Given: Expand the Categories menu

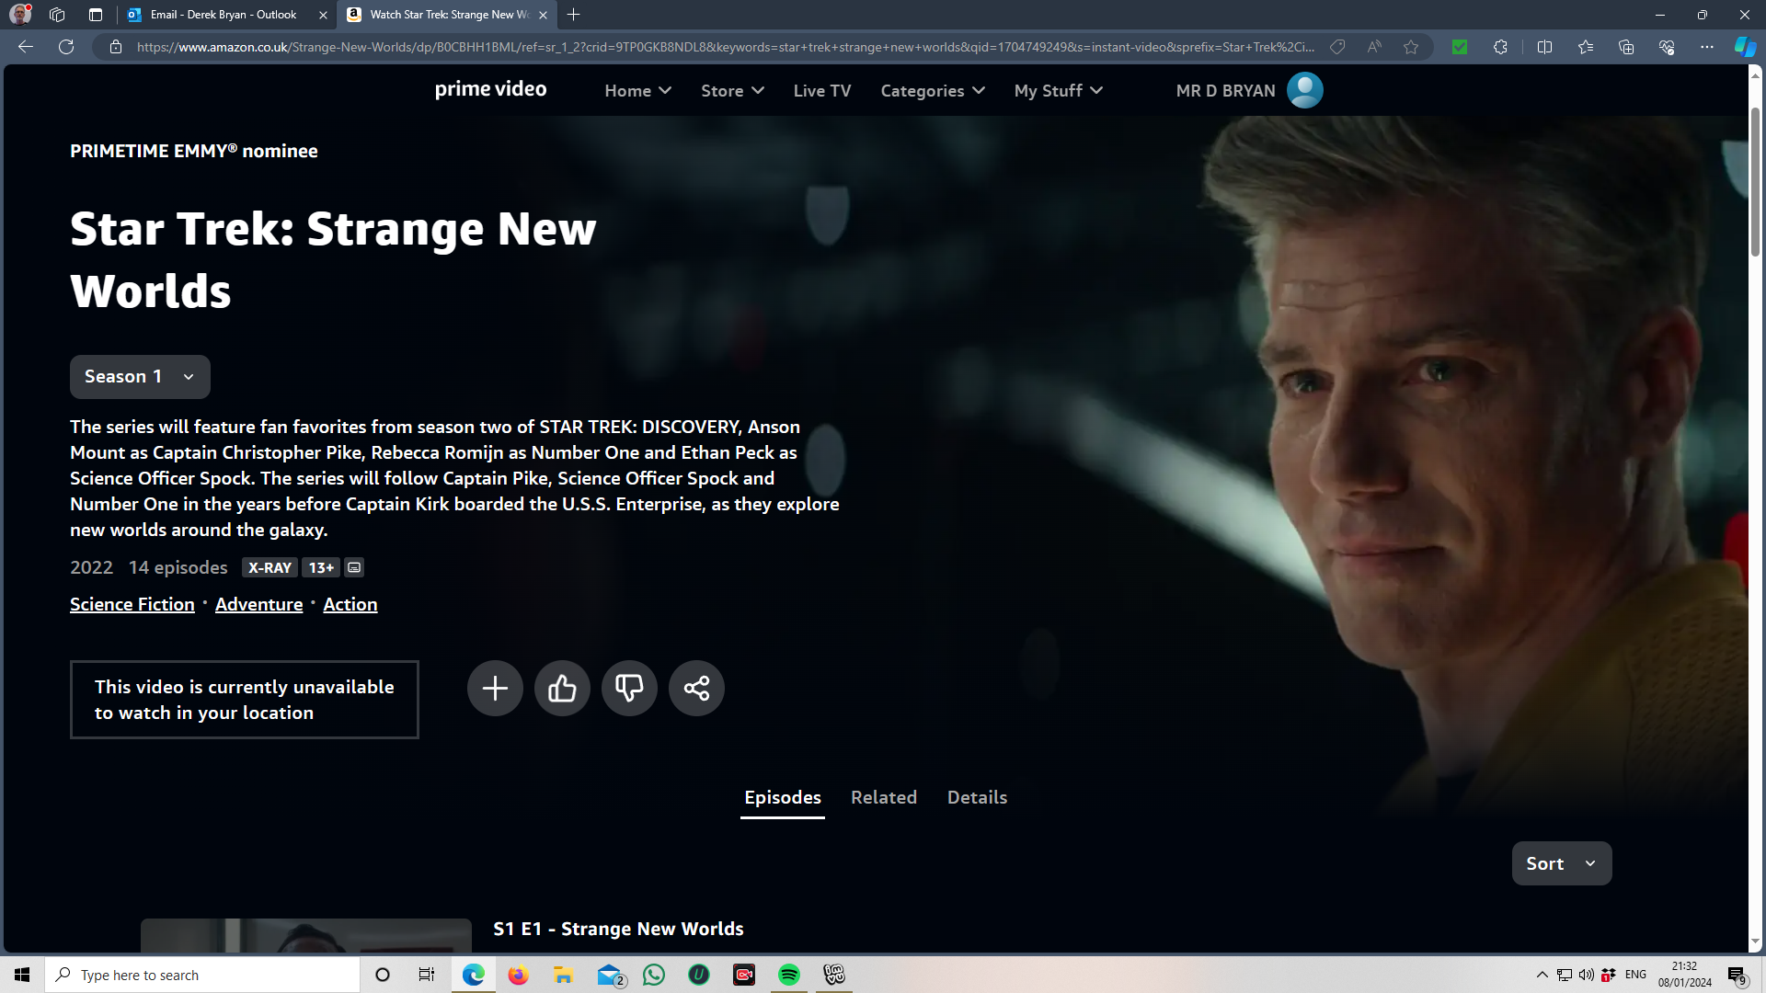Looking at the screenshot, I should [x=932, y=91].
